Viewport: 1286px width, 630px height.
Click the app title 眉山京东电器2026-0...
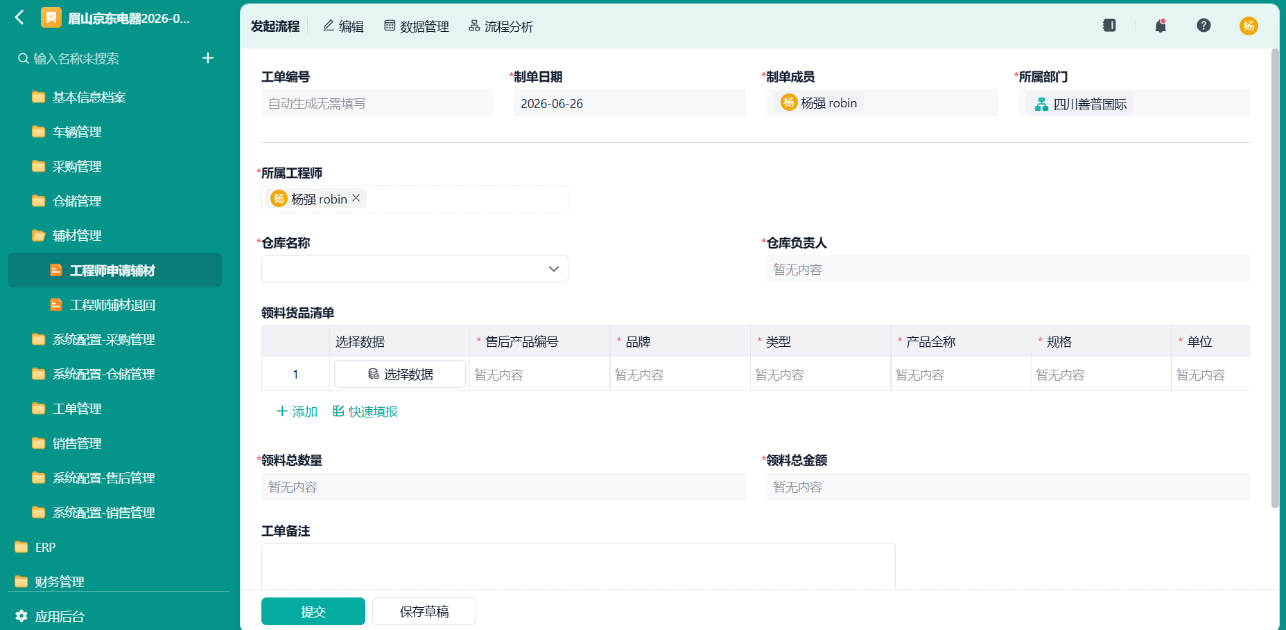129,18
